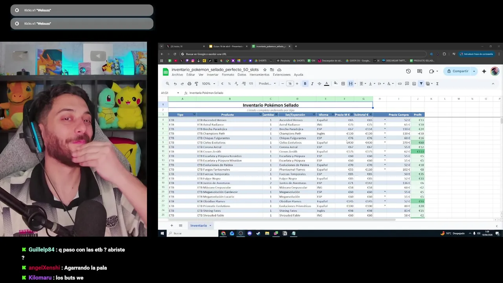503x283 pixels.
Task: Star the spreadsheet document
Action: (265, 70)
